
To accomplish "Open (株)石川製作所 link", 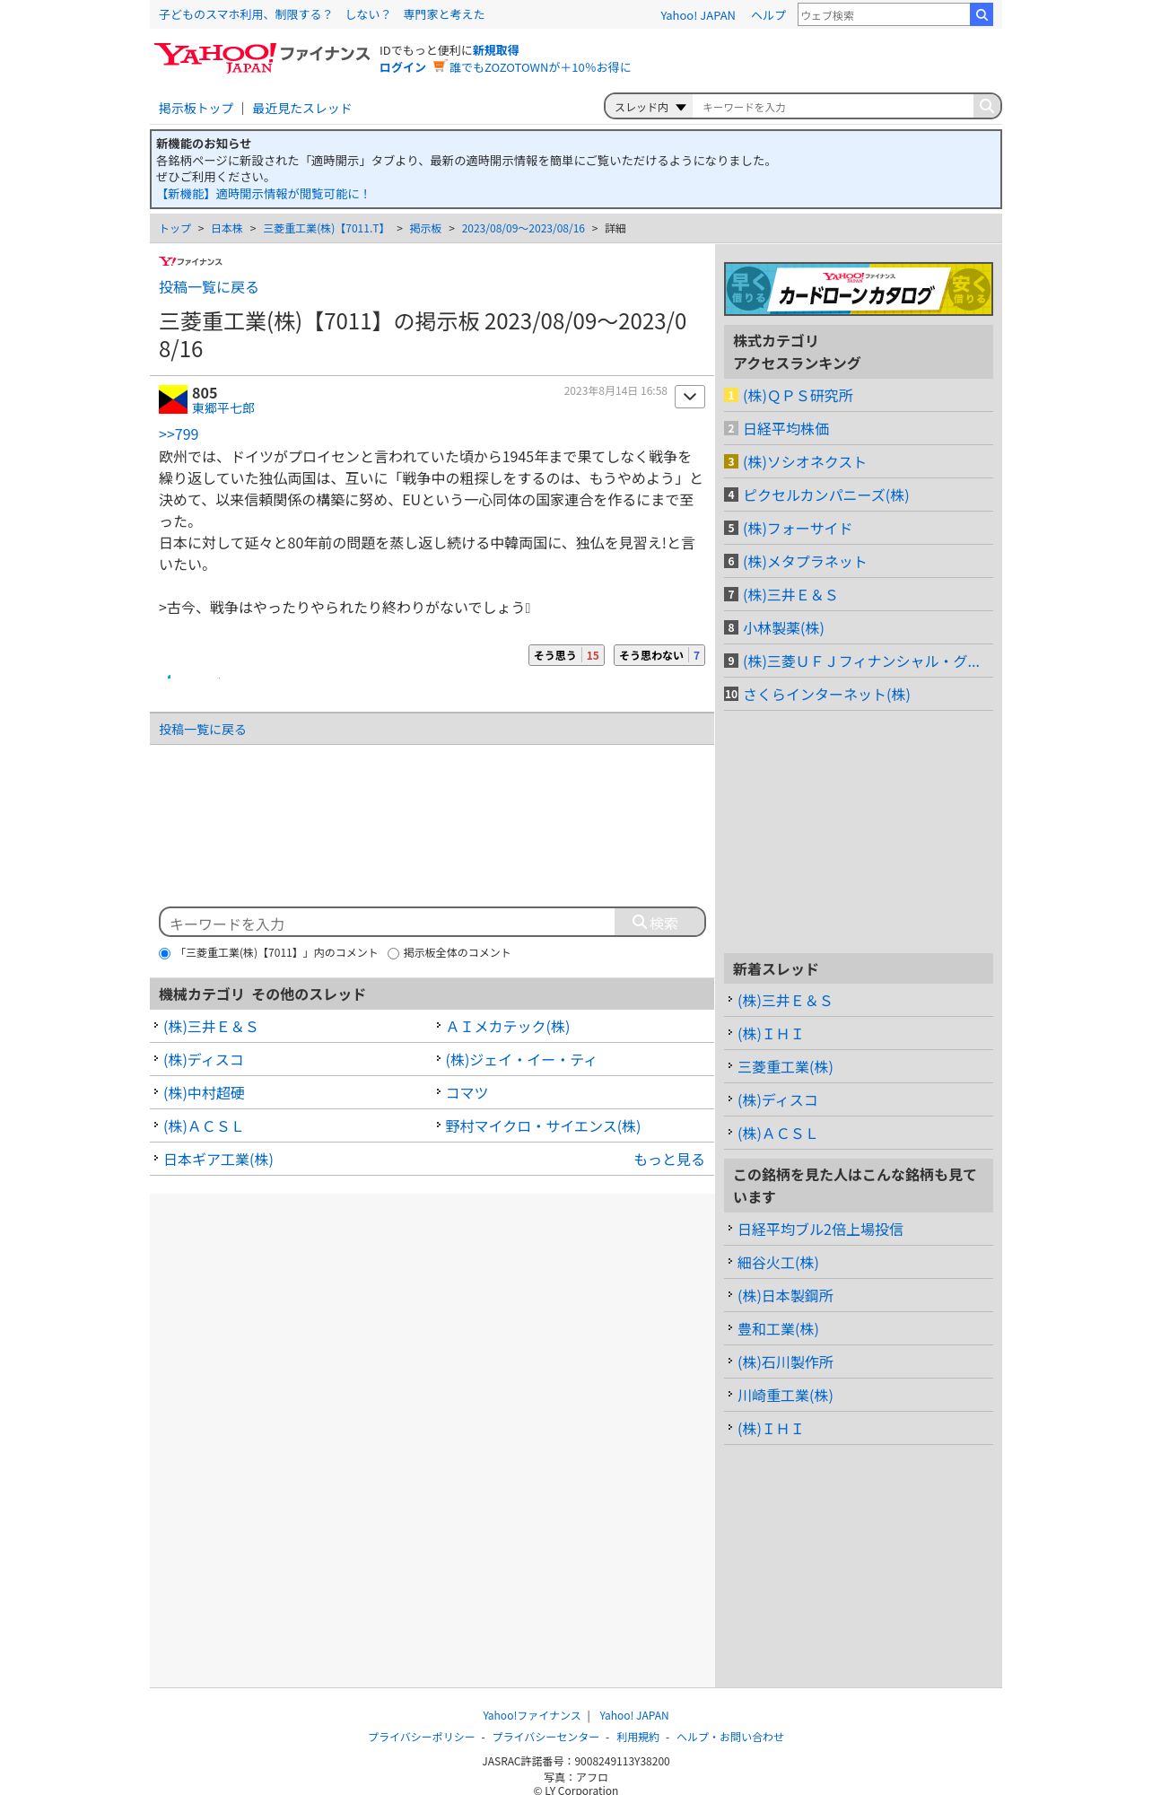I will point(785,1362).
